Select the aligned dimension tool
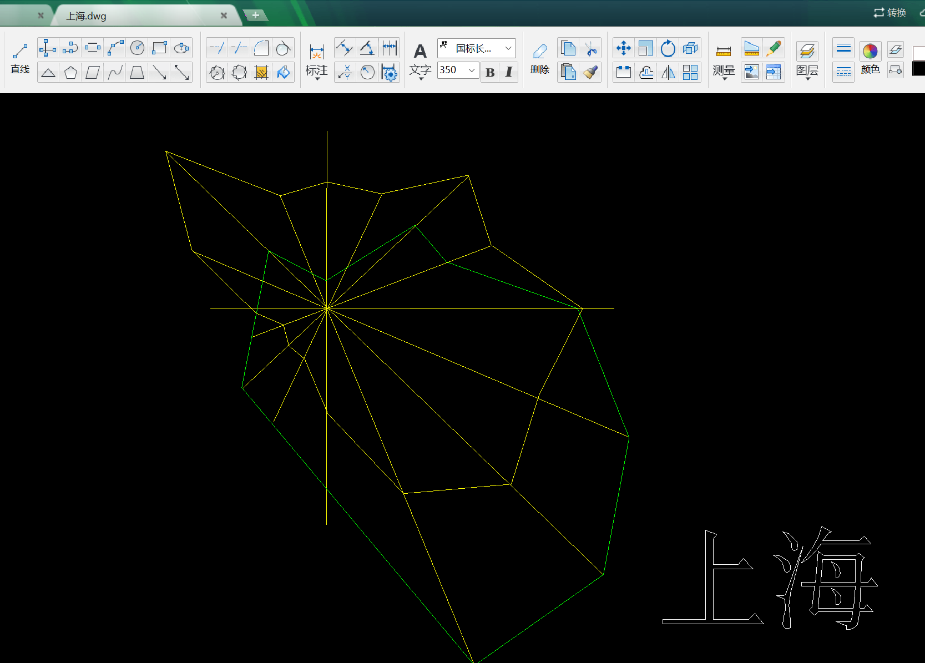The height and width of the screenshot is (663, 925). click(x=345, y=48)
